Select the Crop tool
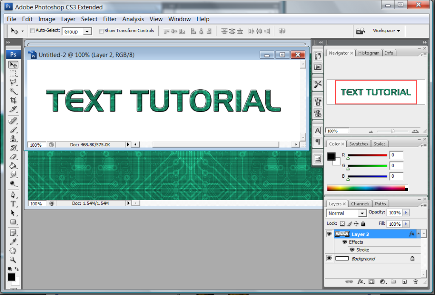The height and width of the screenshot is (295, 435). (x=13, y=100)
